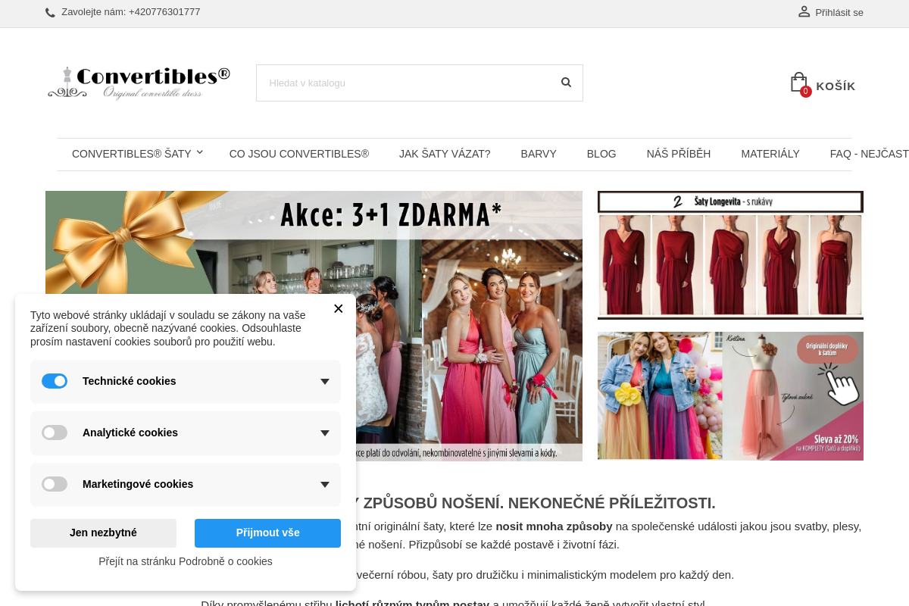
Task: Enable the Marketingové cookies switch
Action: coord(55,484)
